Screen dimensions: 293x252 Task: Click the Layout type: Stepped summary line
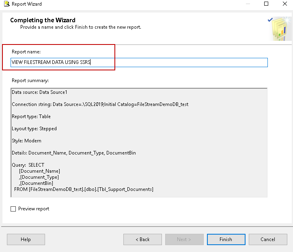34,129
